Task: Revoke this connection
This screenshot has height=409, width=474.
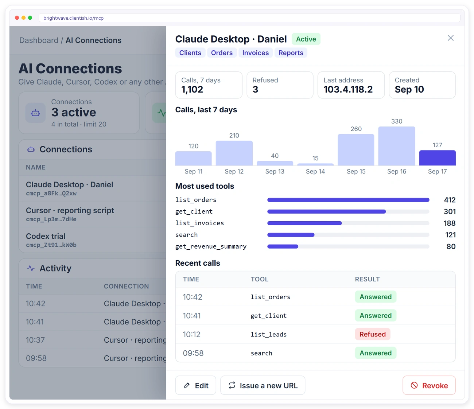Action: click(x=429, y=385)
